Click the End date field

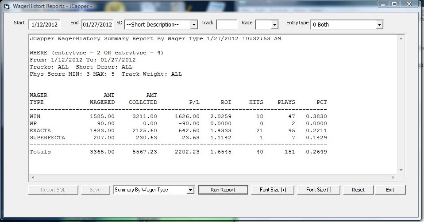coord(97,25)
